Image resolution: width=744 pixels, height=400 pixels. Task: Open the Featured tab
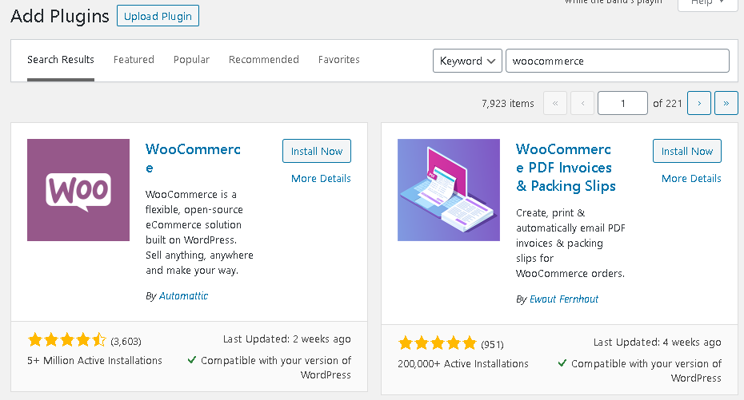click(134, 60)
